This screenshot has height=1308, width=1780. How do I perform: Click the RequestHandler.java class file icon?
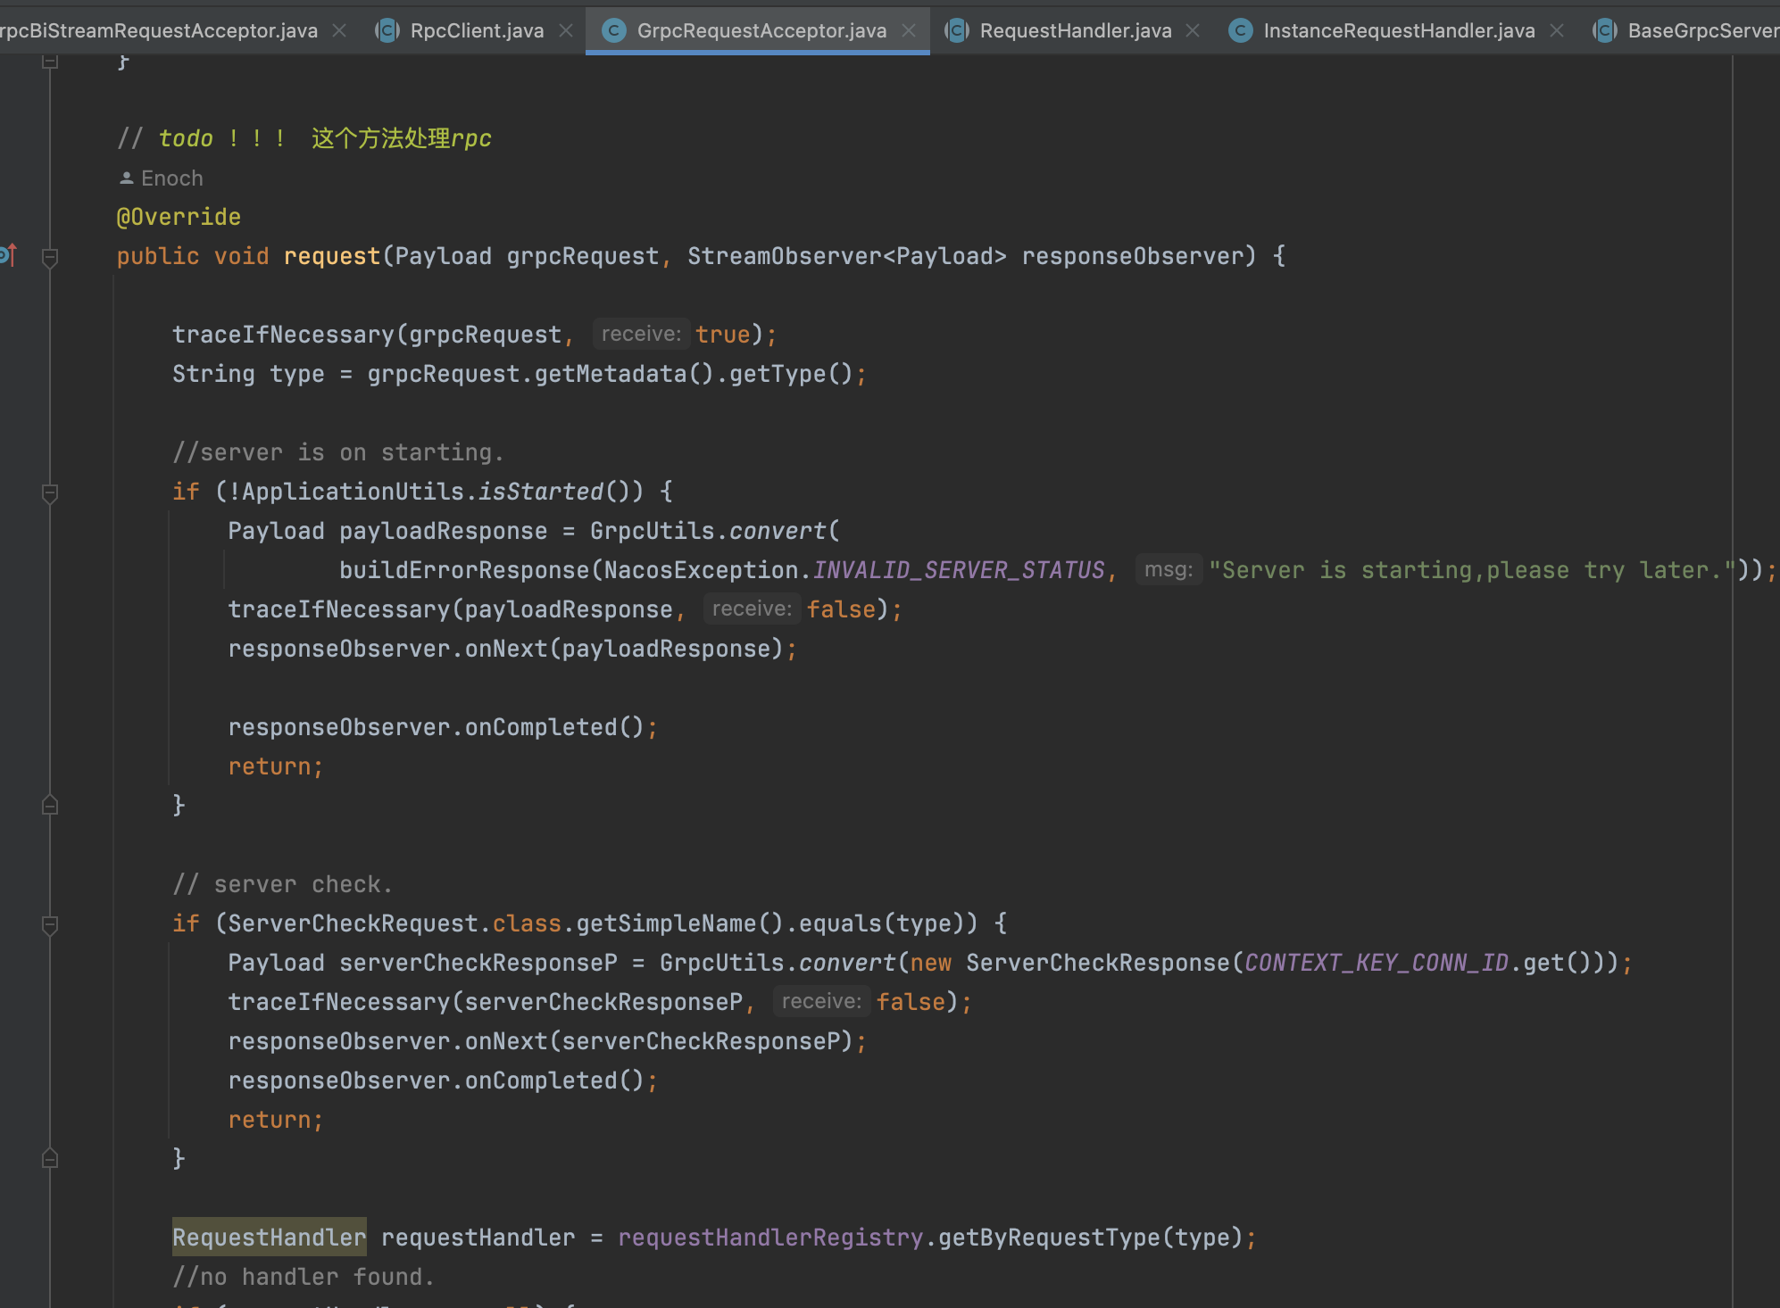pos(957,30)
